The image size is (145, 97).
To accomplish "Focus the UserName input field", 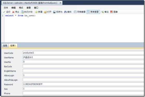I will click(83, 57).
